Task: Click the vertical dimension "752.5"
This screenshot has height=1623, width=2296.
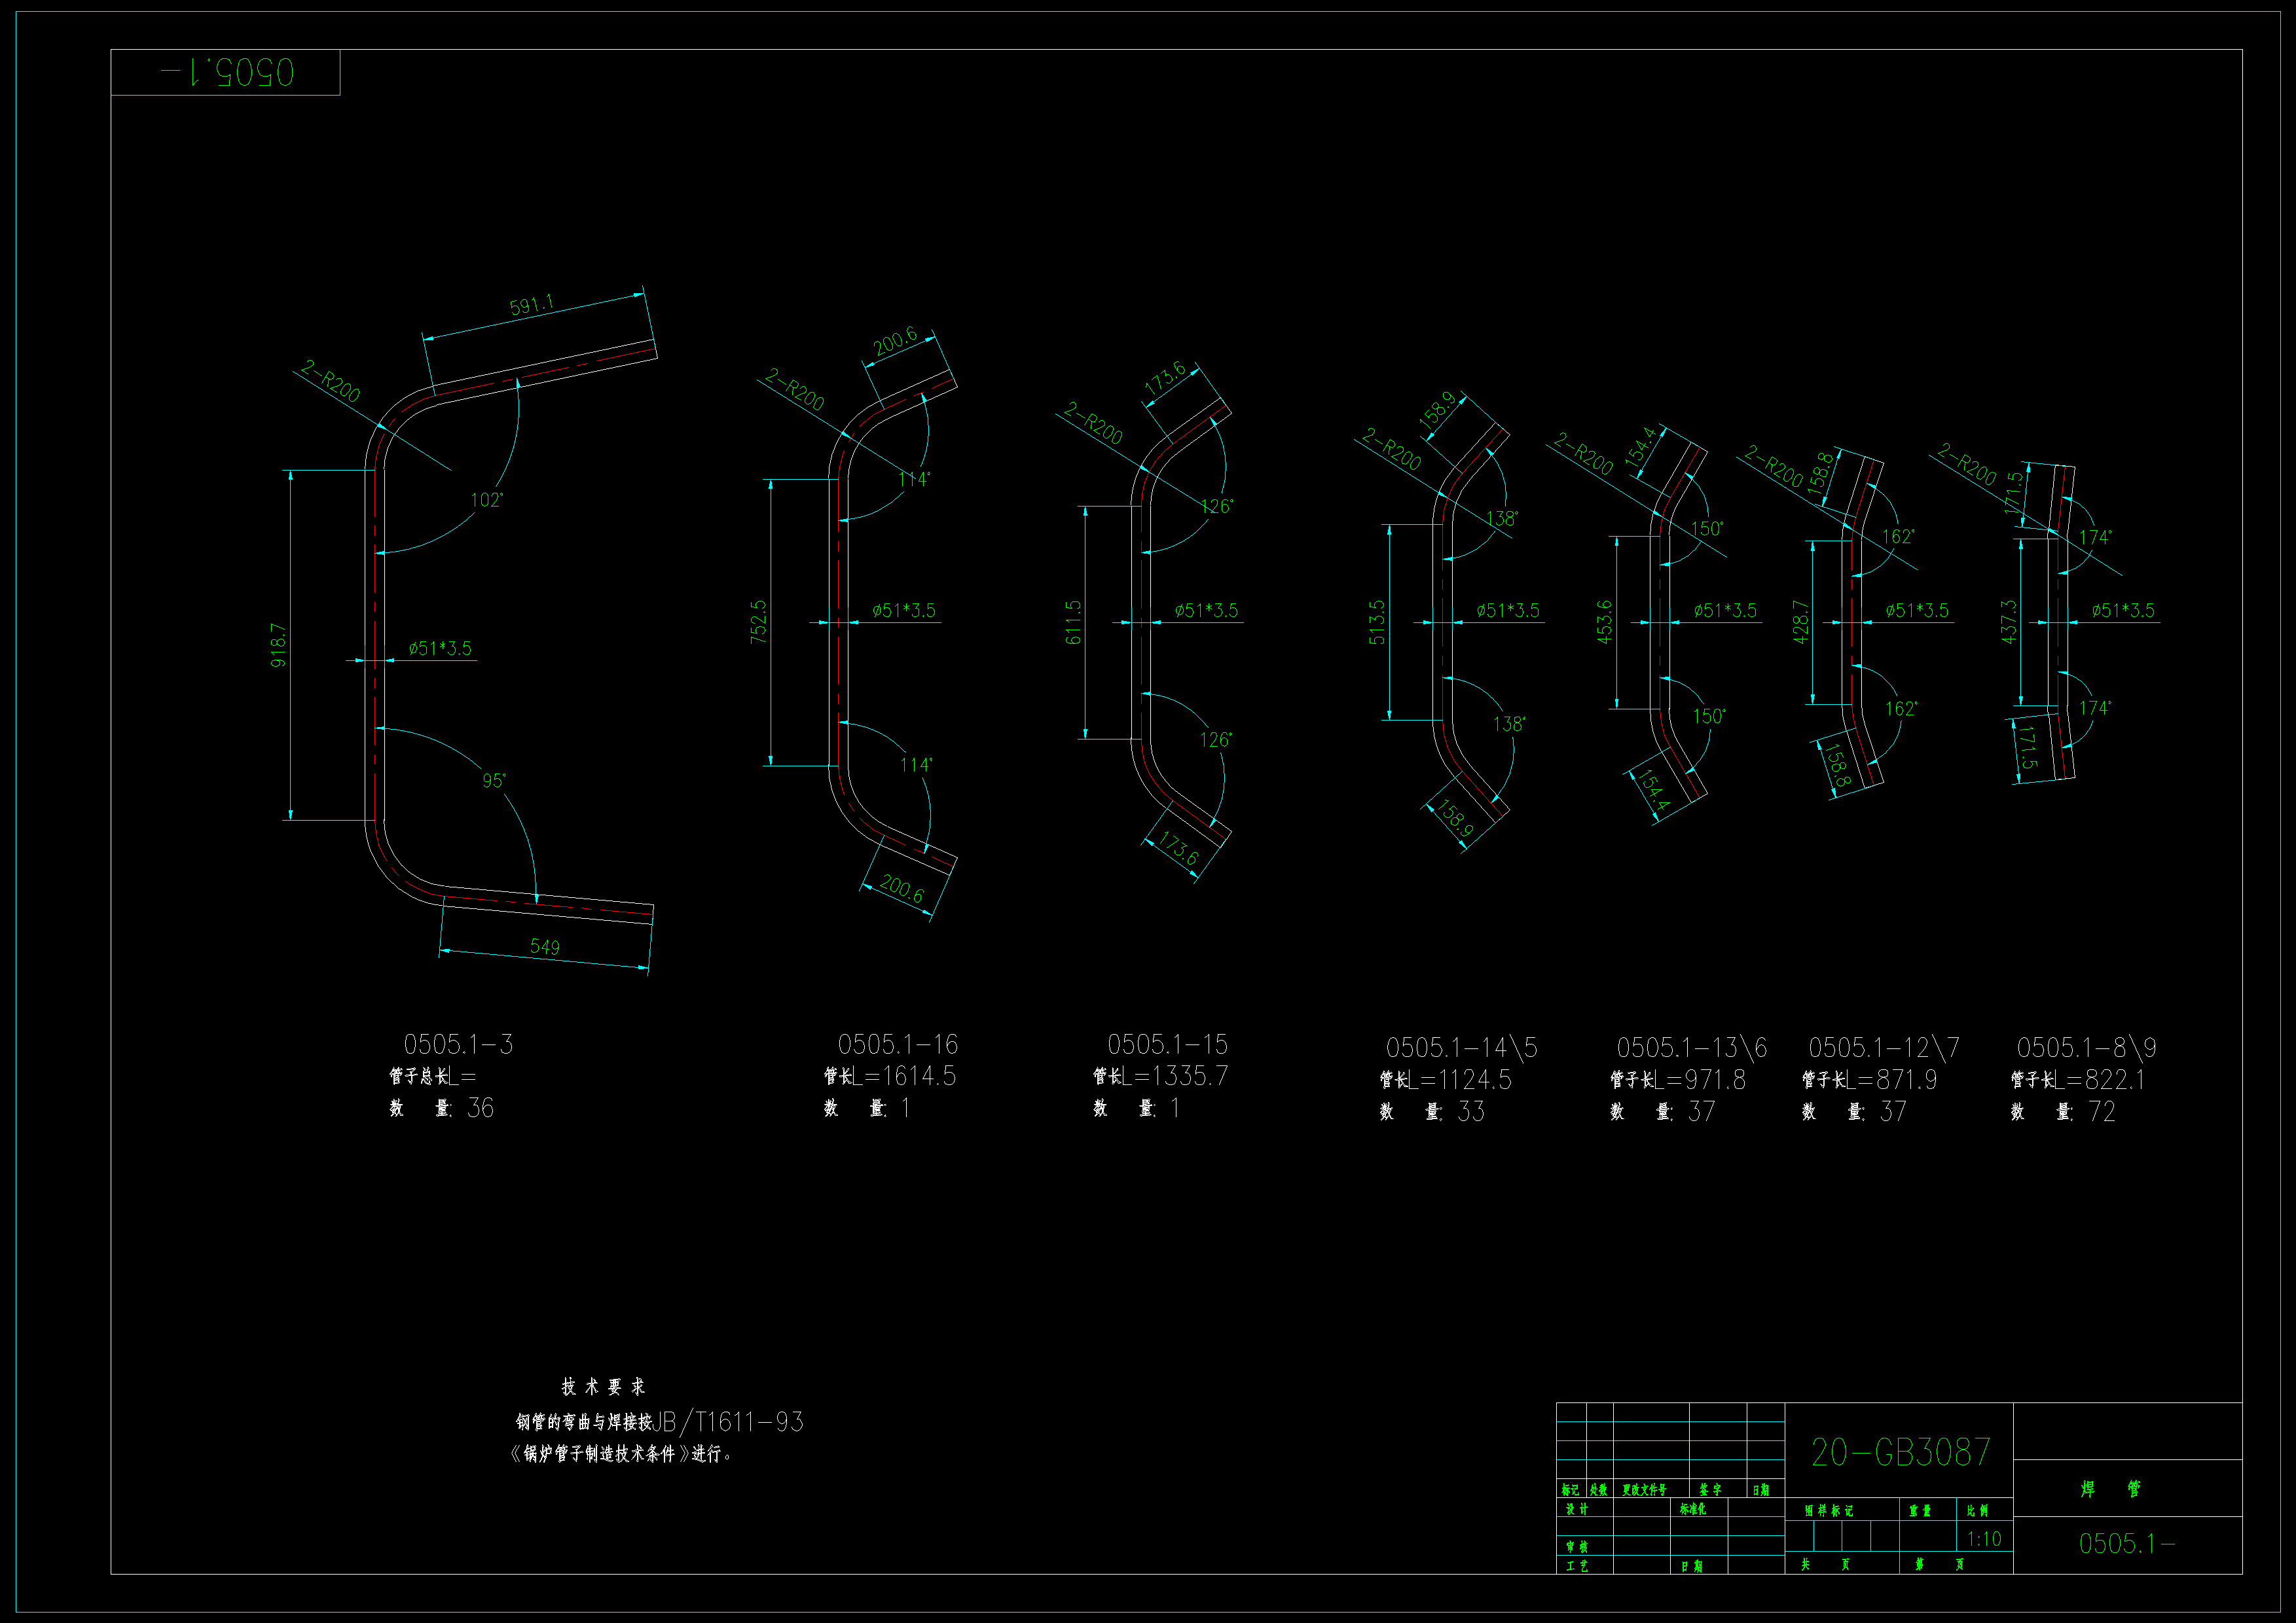Action: [758, 620]
